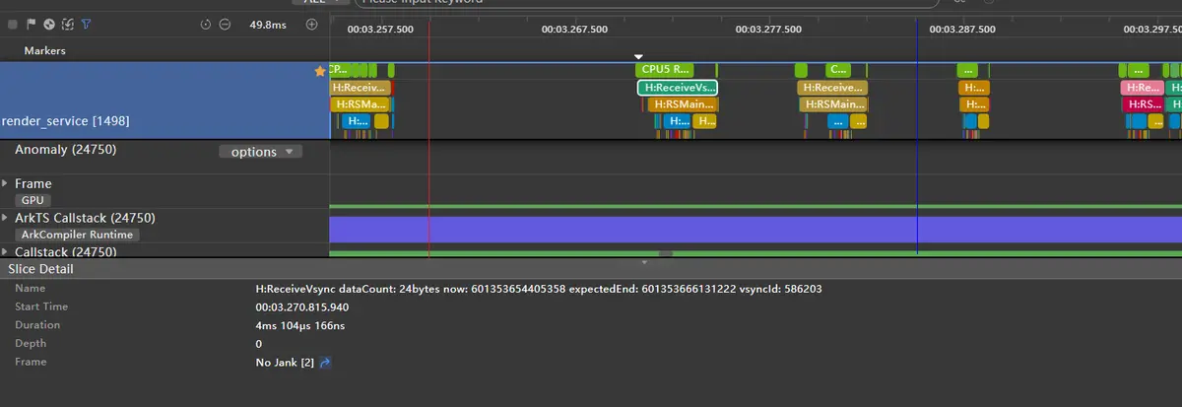The width and height of the screenshot is (1182, 407).
Task: Select the crimson H:RS... slice
Action: click(1145, 104)
